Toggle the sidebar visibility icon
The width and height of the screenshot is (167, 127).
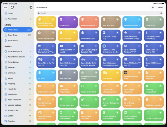coord(31,7)
